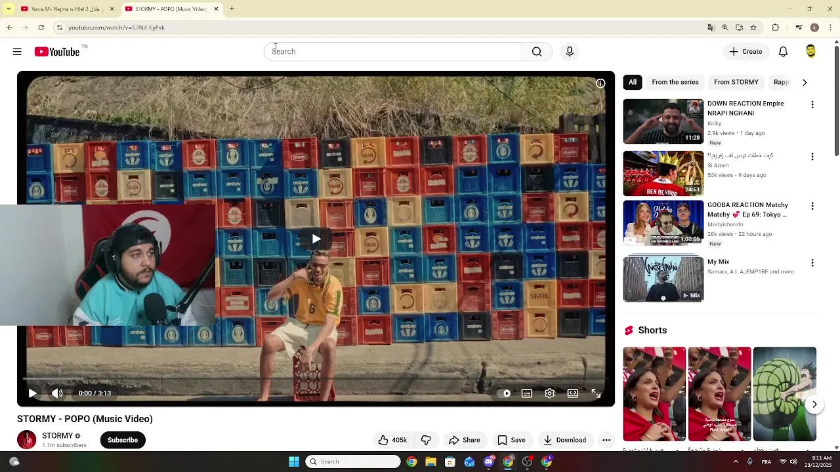This screenshot has width=840, height=472.
Task: Open Chrome three-dot menu
Action: tap(831, 28)
